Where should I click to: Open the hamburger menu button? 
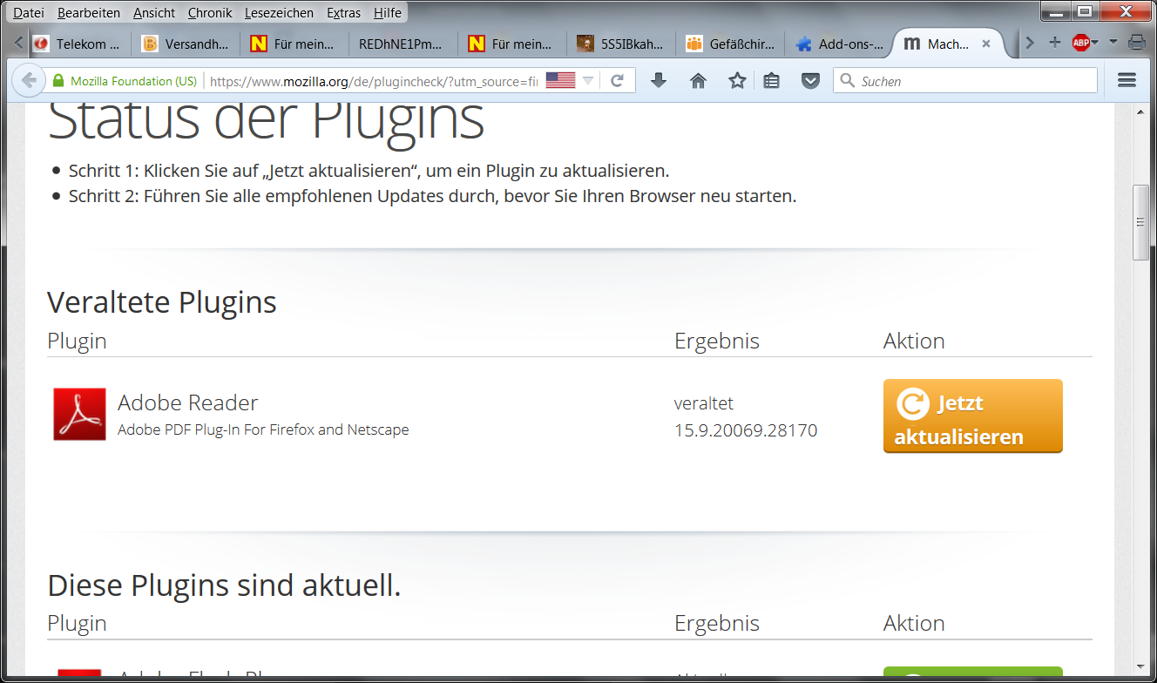point(1127,80)
